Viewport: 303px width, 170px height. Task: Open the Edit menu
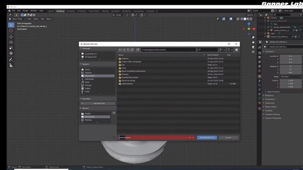[19, 11]
